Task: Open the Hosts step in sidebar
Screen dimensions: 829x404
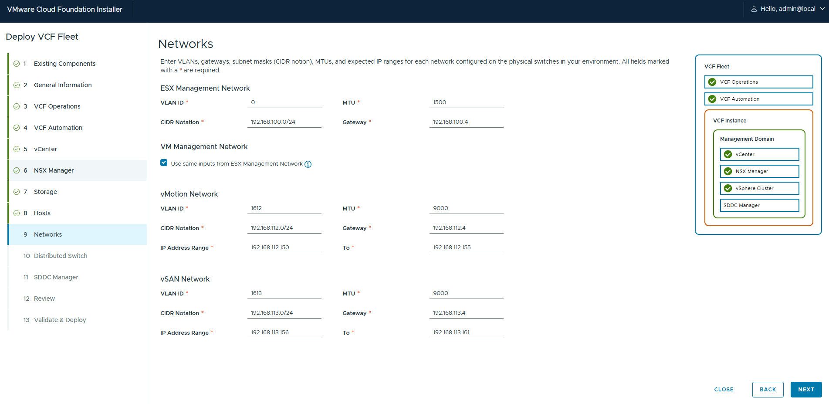Action: [x=42, y=213]
